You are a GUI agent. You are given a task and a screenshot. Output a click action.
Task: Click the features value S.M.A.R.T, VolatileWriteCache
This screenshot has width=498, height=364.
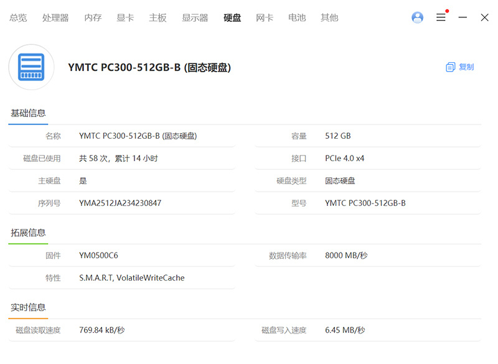(x=132, y=278)
